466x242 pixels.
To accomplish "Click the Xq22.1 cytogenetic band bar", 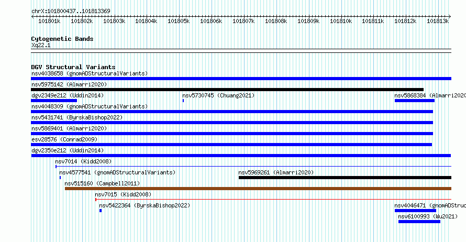I will [241, 51].
